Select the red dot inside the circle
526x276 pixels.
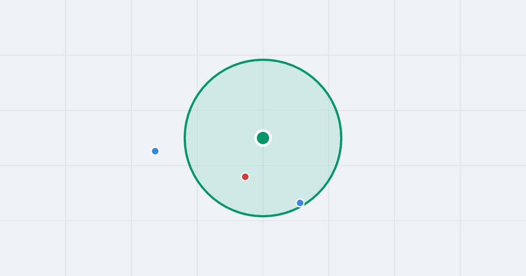[x=245, y=177]
